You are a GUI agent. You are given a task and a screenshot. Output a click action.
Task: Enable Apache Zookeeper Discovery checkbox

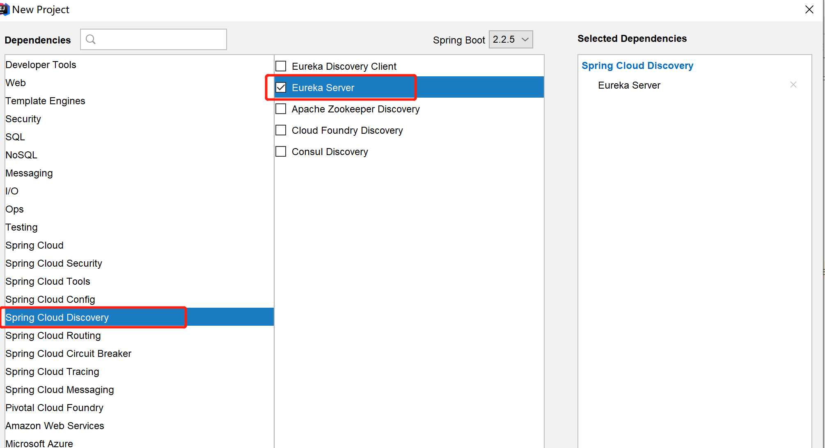pyautogui.click(x=281, y=109)
